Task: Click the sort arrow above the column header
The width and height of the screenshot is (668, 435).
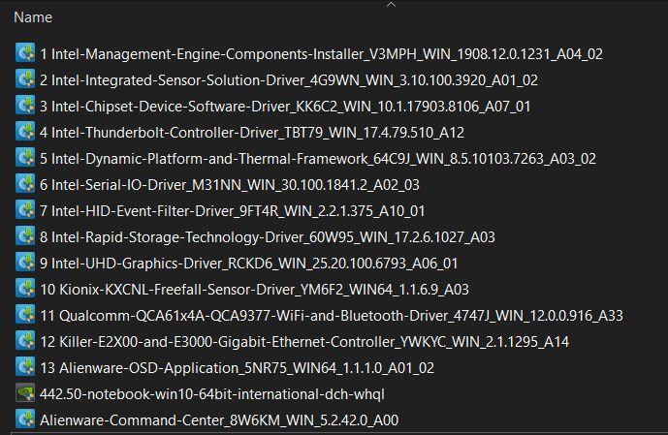Action: [391, 4]
